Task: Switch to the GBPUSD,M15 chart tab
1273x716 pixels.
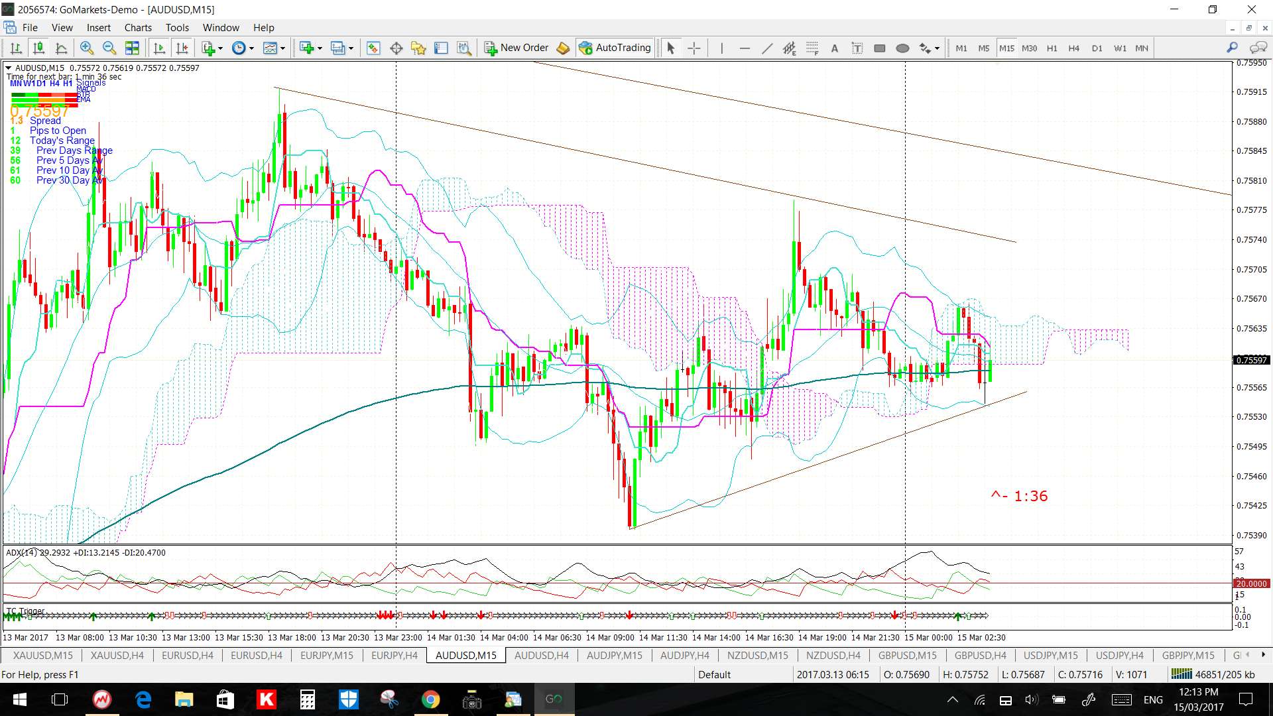Action: (907, 655)
